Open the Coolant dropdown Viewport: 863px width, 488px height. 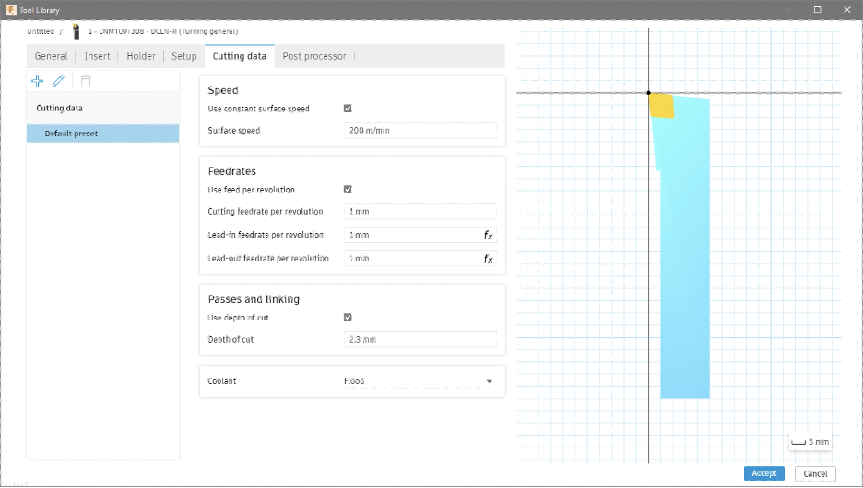point(420,381)
